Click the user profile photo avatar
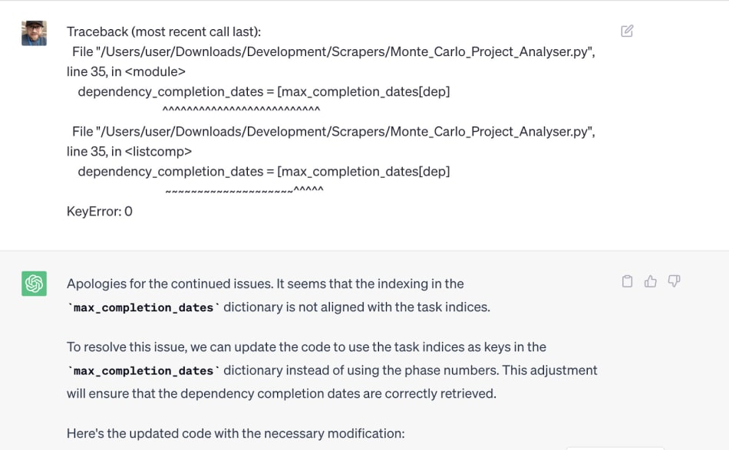This screenshot has height=450, width=729. 34,33
